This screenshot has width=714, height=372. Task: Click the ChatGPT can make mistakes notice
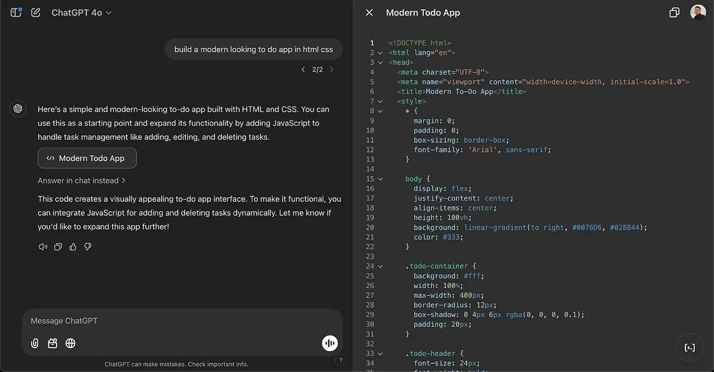(x=176, y=364)
